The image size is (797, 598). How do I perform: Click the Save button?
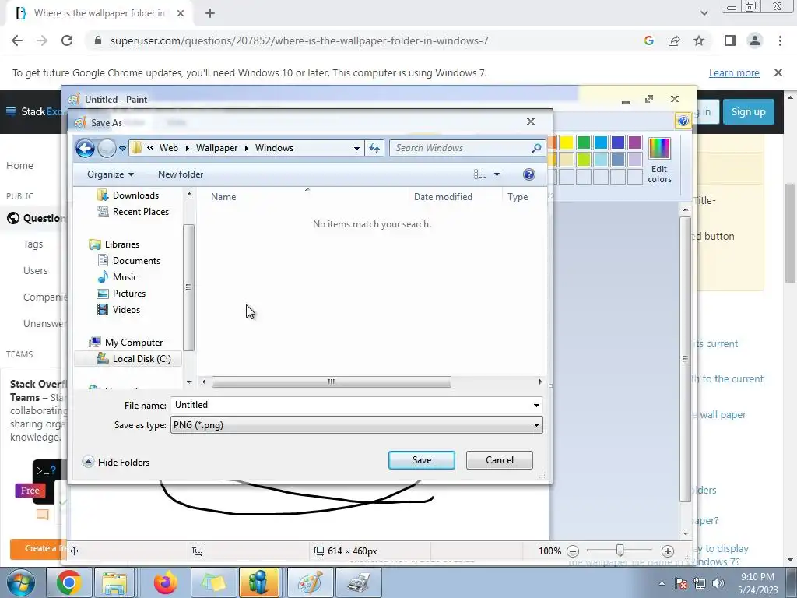[x=421, y=460]
